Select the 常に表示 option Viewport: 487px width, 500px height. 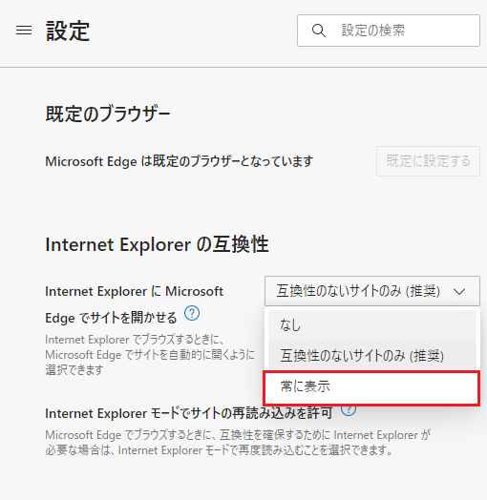371,388
